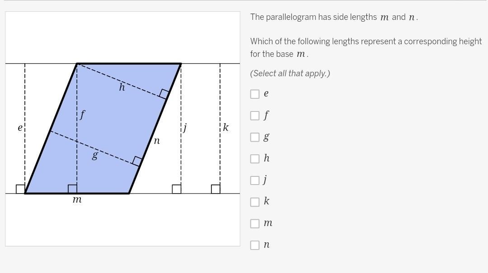The height and width of the screenshot is (273, 488).
Task: Select the checkbox for option n
Action: click(x=254, y=245)
